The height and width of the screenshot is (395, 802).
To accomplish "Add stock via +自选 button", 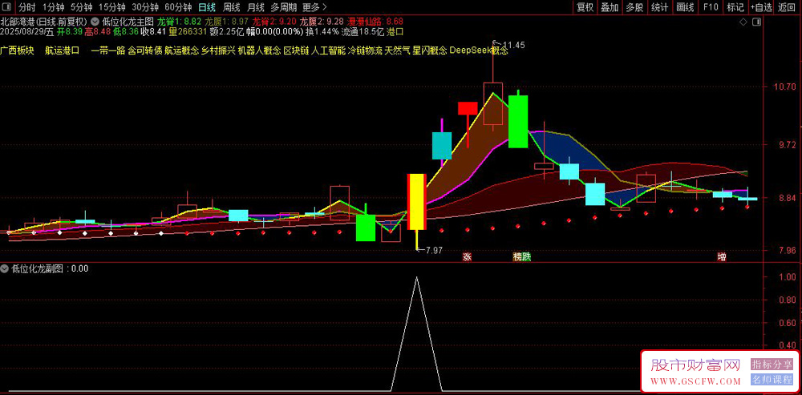I will click(762, 7).
